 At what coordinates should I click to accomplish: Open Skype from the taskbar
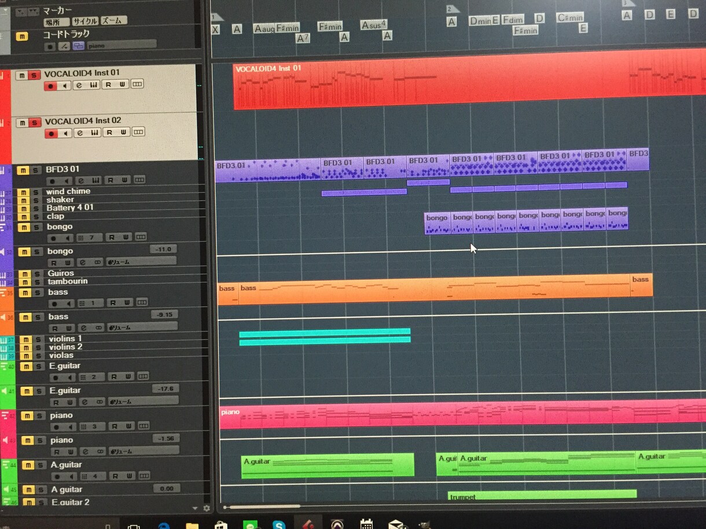coord(280,526)
